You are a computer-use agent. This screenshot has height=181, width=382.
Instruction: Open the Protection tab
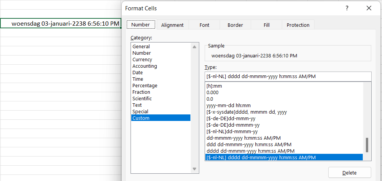tap(298, 25)
